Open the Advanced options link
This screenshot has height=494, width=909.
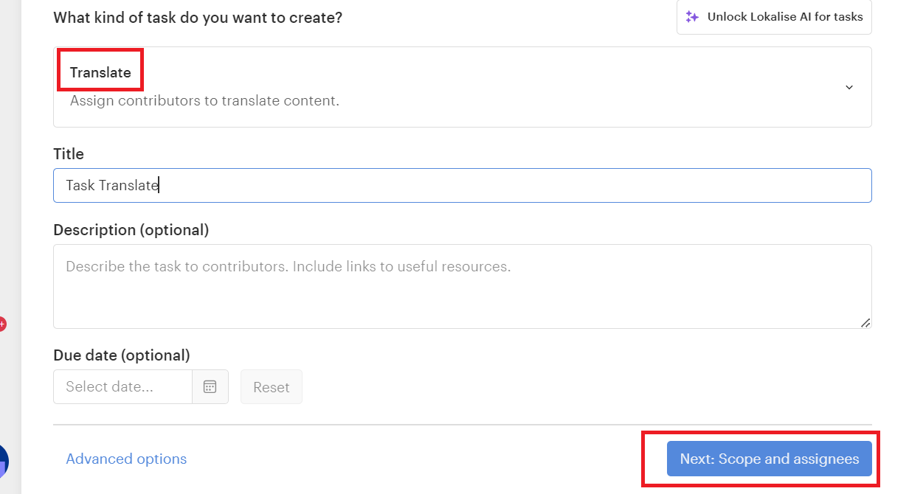tap(126, 459)
